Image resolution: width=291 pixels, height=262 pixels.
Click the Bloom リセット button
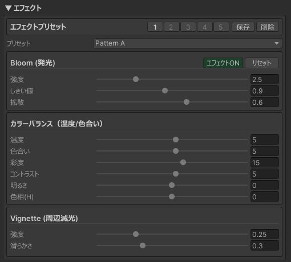262,63
